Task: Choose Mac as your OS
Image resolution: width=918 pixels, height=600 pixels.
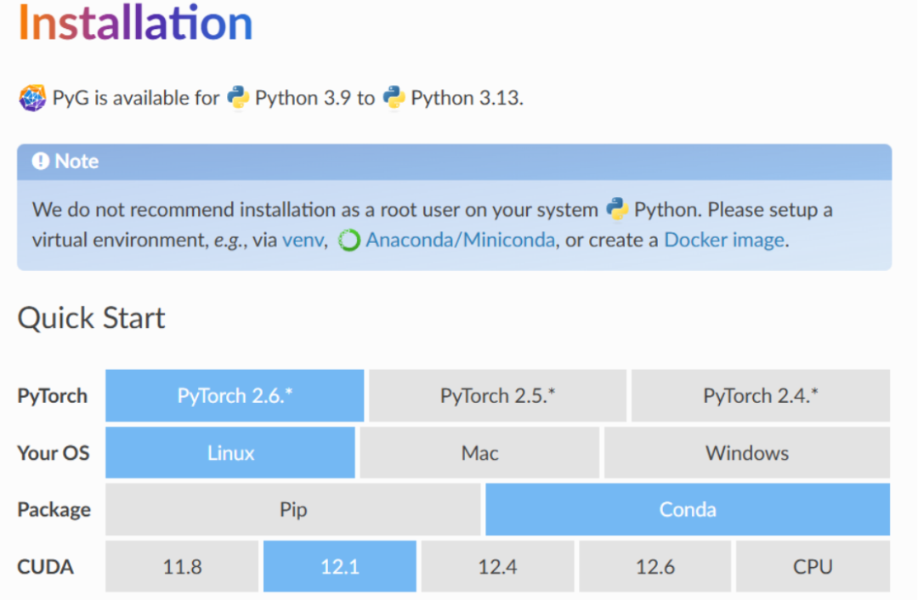Action: point(479,452)
